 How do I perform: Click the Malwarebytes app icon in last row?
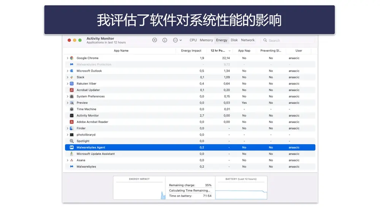71,167
